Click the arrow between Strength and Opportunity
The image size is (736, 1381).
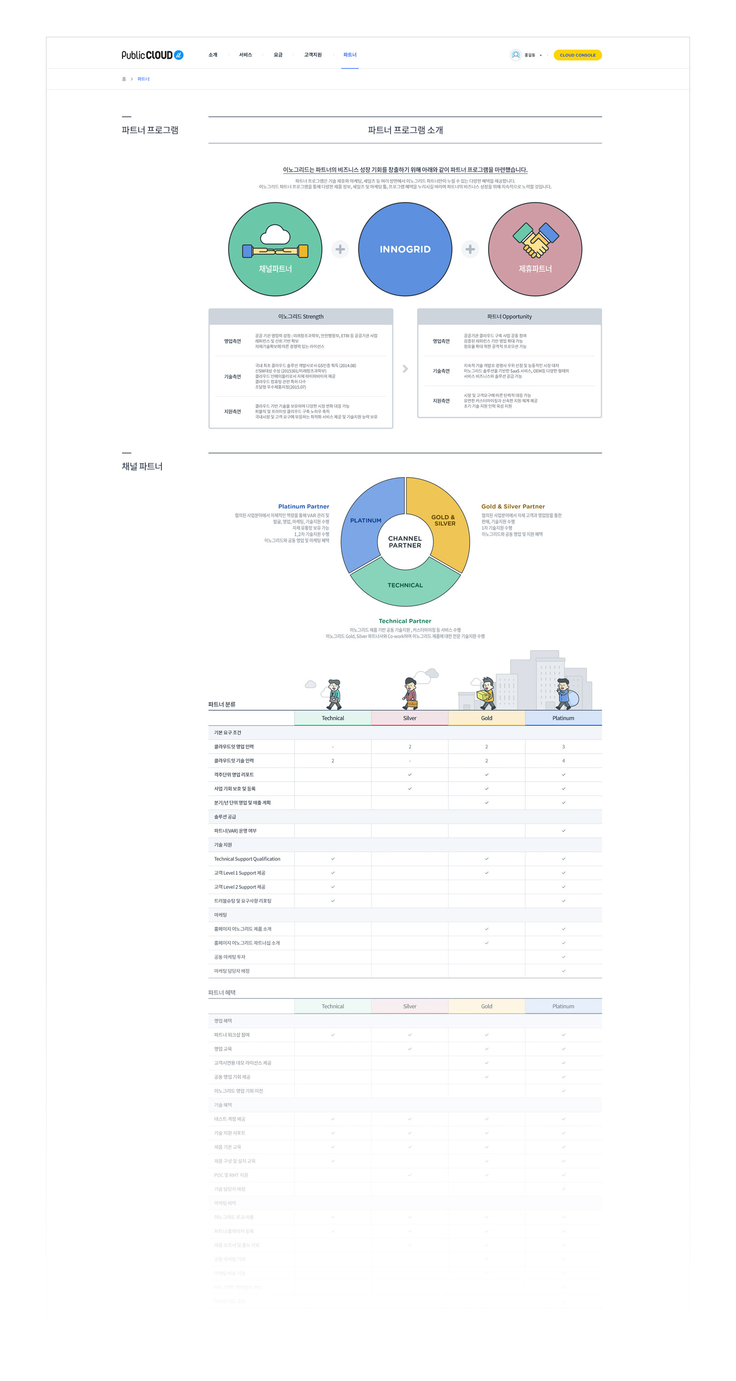point(405,368)
